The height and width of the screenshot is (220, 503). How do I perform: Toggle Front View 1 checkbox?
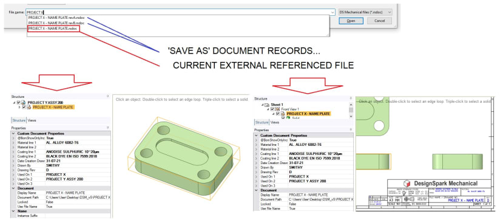coord(272,109)
